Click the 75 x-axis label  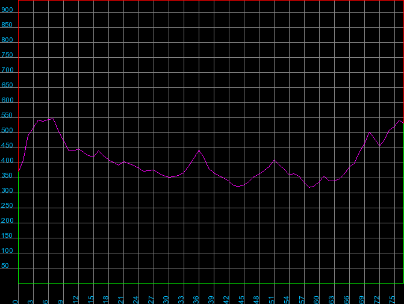391,300
